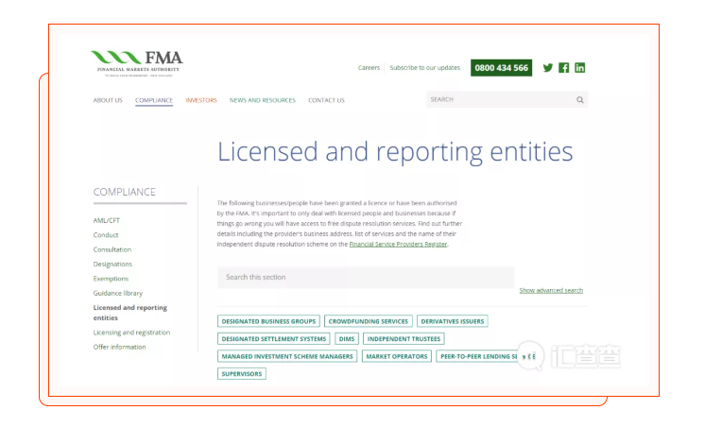Open FMA LinkedIn page icon
The height and width of the screenshot is (427, 722).
pos(579,68)
